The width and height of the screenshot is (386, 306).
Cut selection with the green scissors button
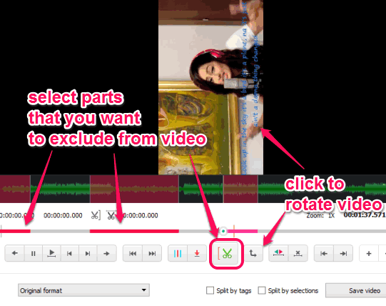point(226,253)
